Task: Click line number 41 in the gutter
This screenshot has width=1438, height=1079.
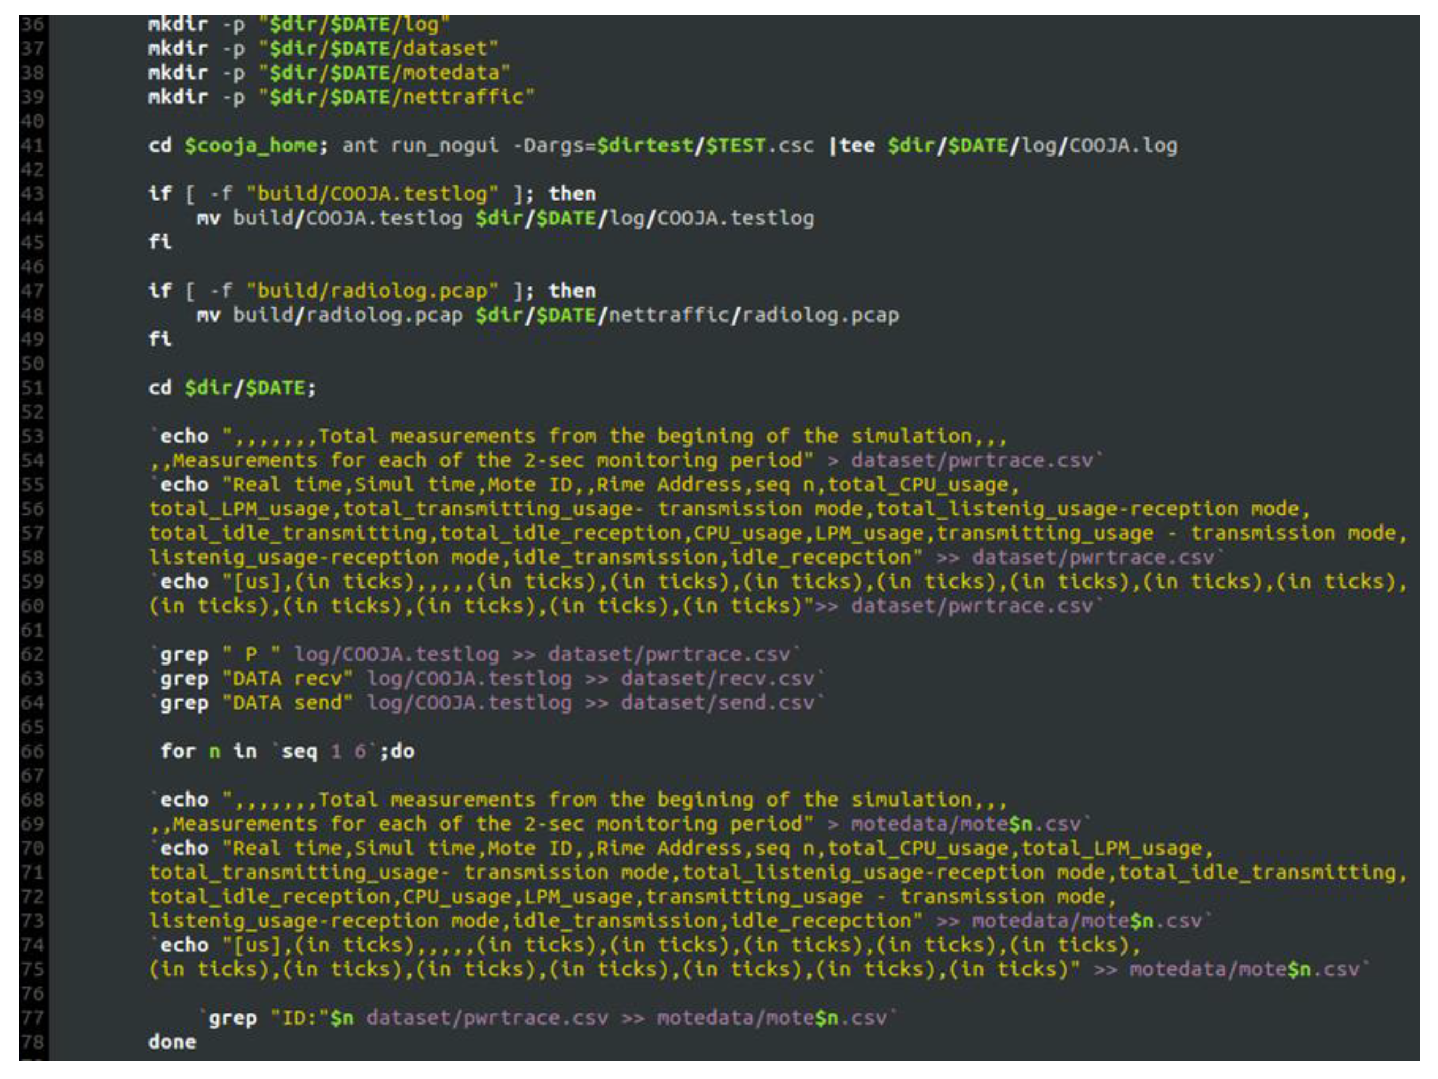Action: [32, 145]
